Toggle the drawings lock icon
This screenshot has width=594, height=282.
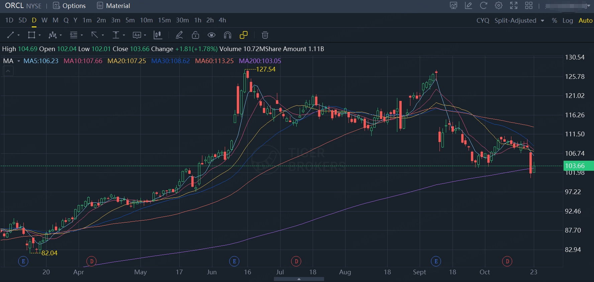pos(195,35)
